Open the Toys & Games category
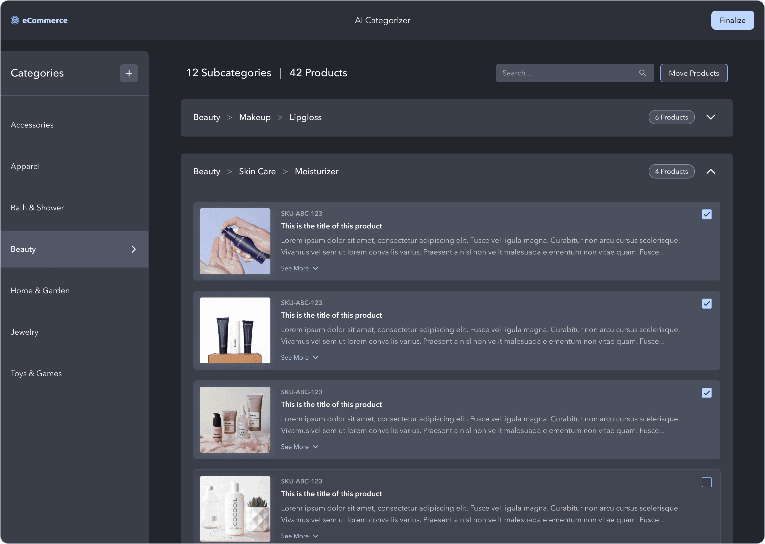This screenshot has height=544, width=765. click(36, 373)
